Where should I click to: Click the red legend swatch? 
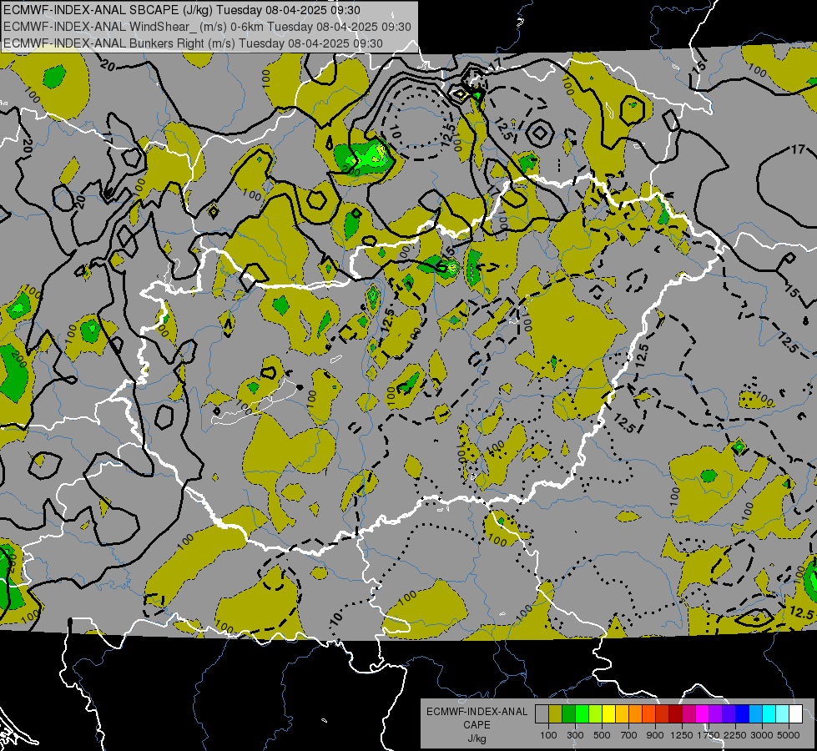tap(663, 714)
